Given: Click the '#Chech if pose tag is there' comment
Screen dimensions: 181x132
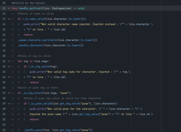Looking at the screenshot, I should pos(38,88).
